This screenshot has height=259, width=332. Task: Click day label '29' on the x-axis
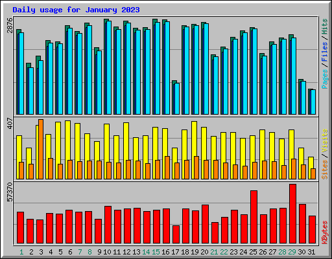click(x=292, y=252)
